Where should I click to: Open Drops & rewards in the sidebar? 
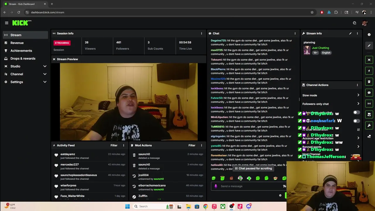pyautogui.click(x=25, y=58)
